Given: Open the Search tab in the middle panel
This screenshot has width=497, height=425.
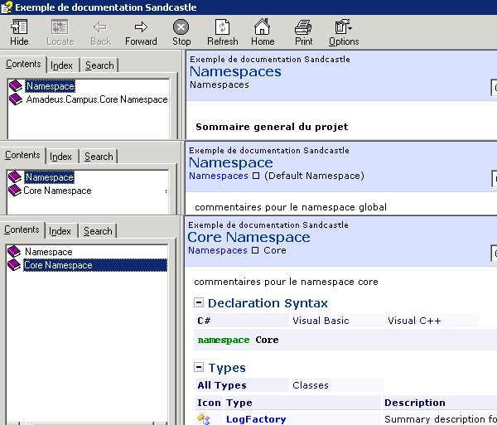Looking at the screenshot, I should (99, 157).
